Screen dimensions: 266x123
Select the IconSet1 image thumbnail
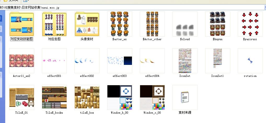pos(217,61)
